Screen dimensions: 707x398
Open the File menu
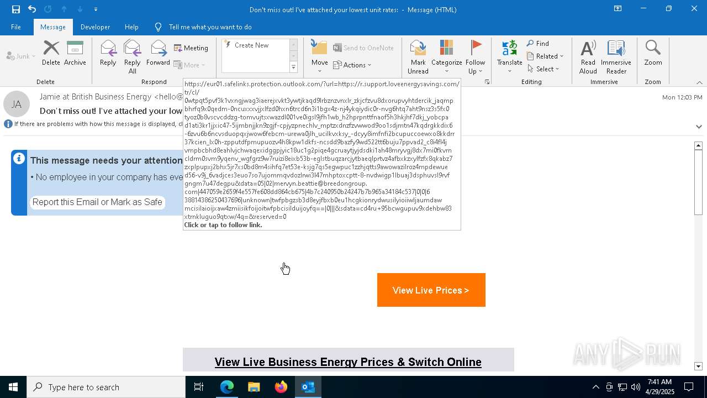point(16,27)
